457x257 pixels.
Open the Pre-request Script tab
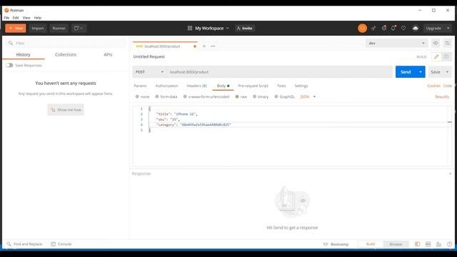tap(253, 86)
